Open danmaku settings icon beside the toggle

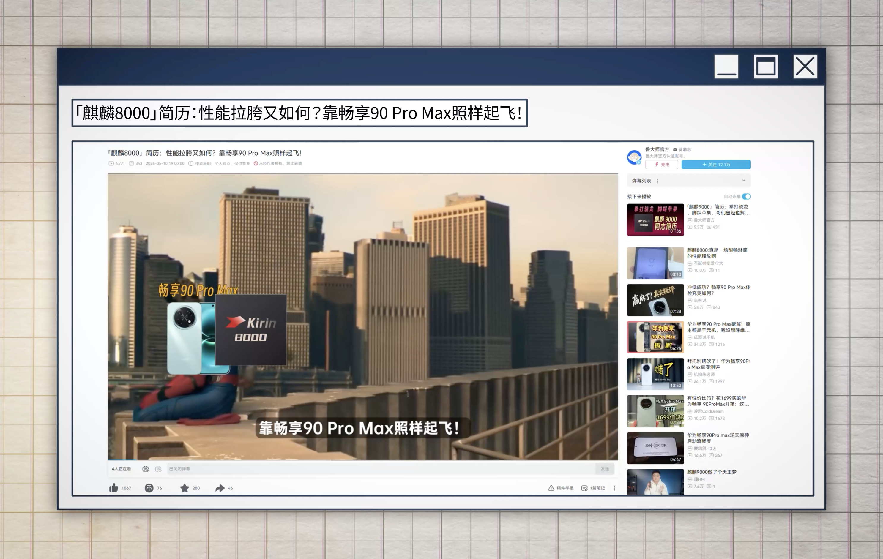pos(158,469)
